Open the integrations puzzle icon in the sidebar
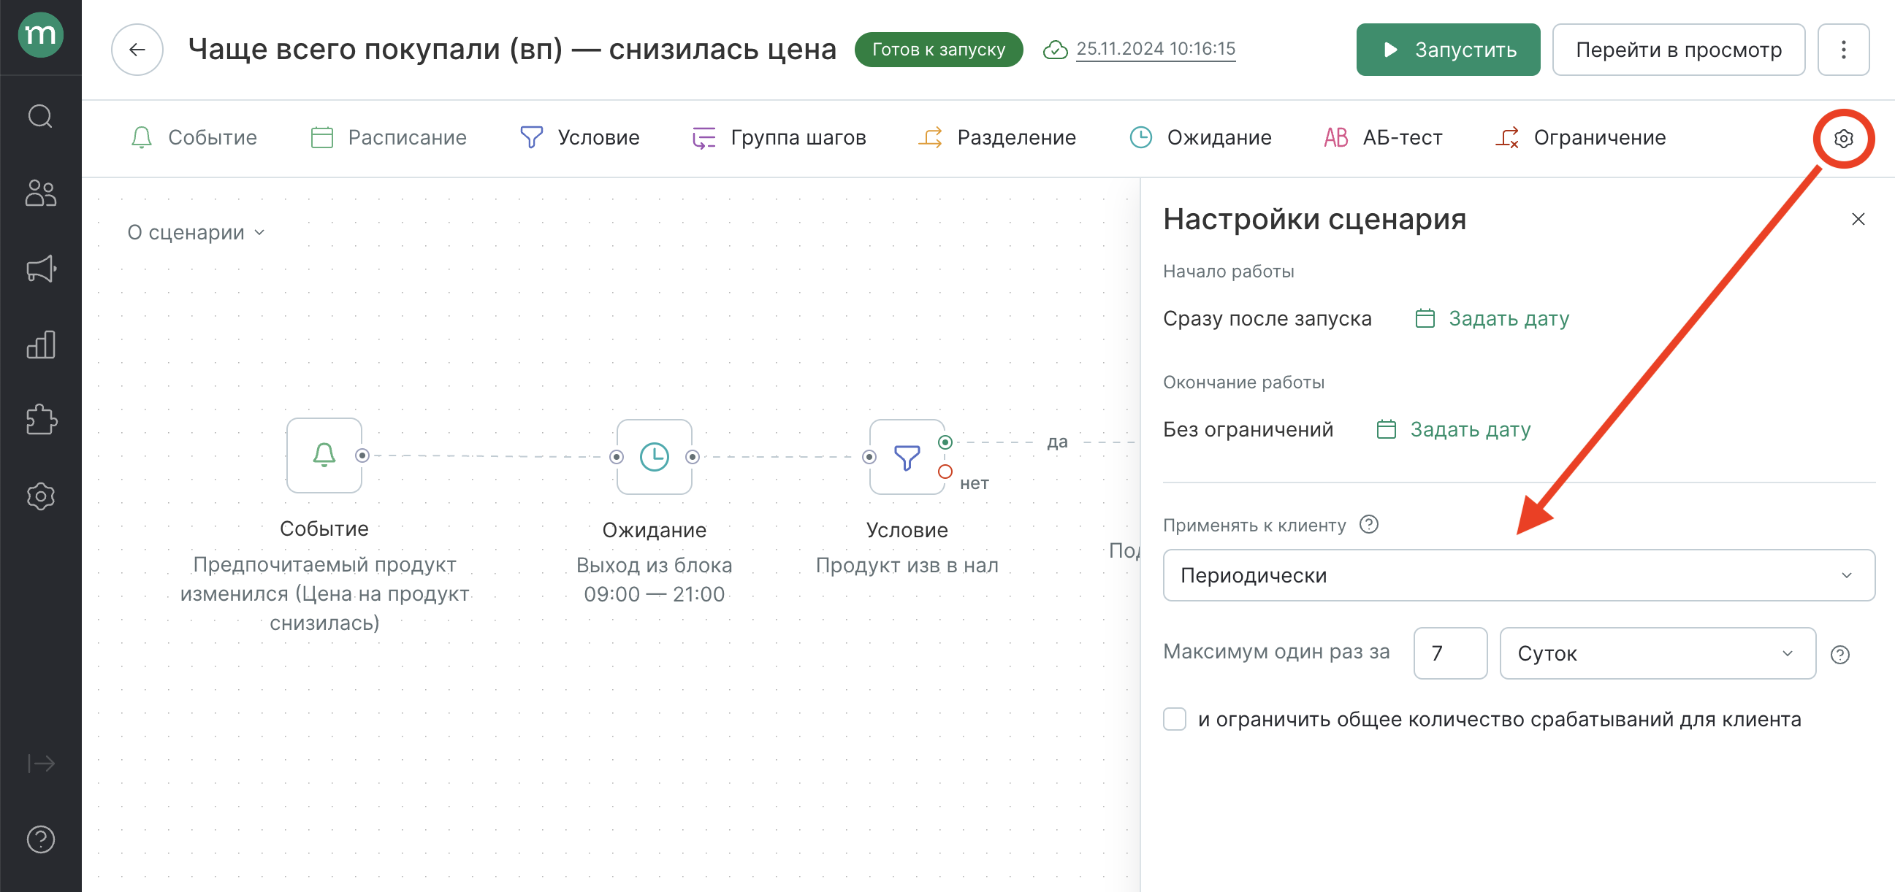Viewport: 1895px width, 892px height. tap(40, 420)
